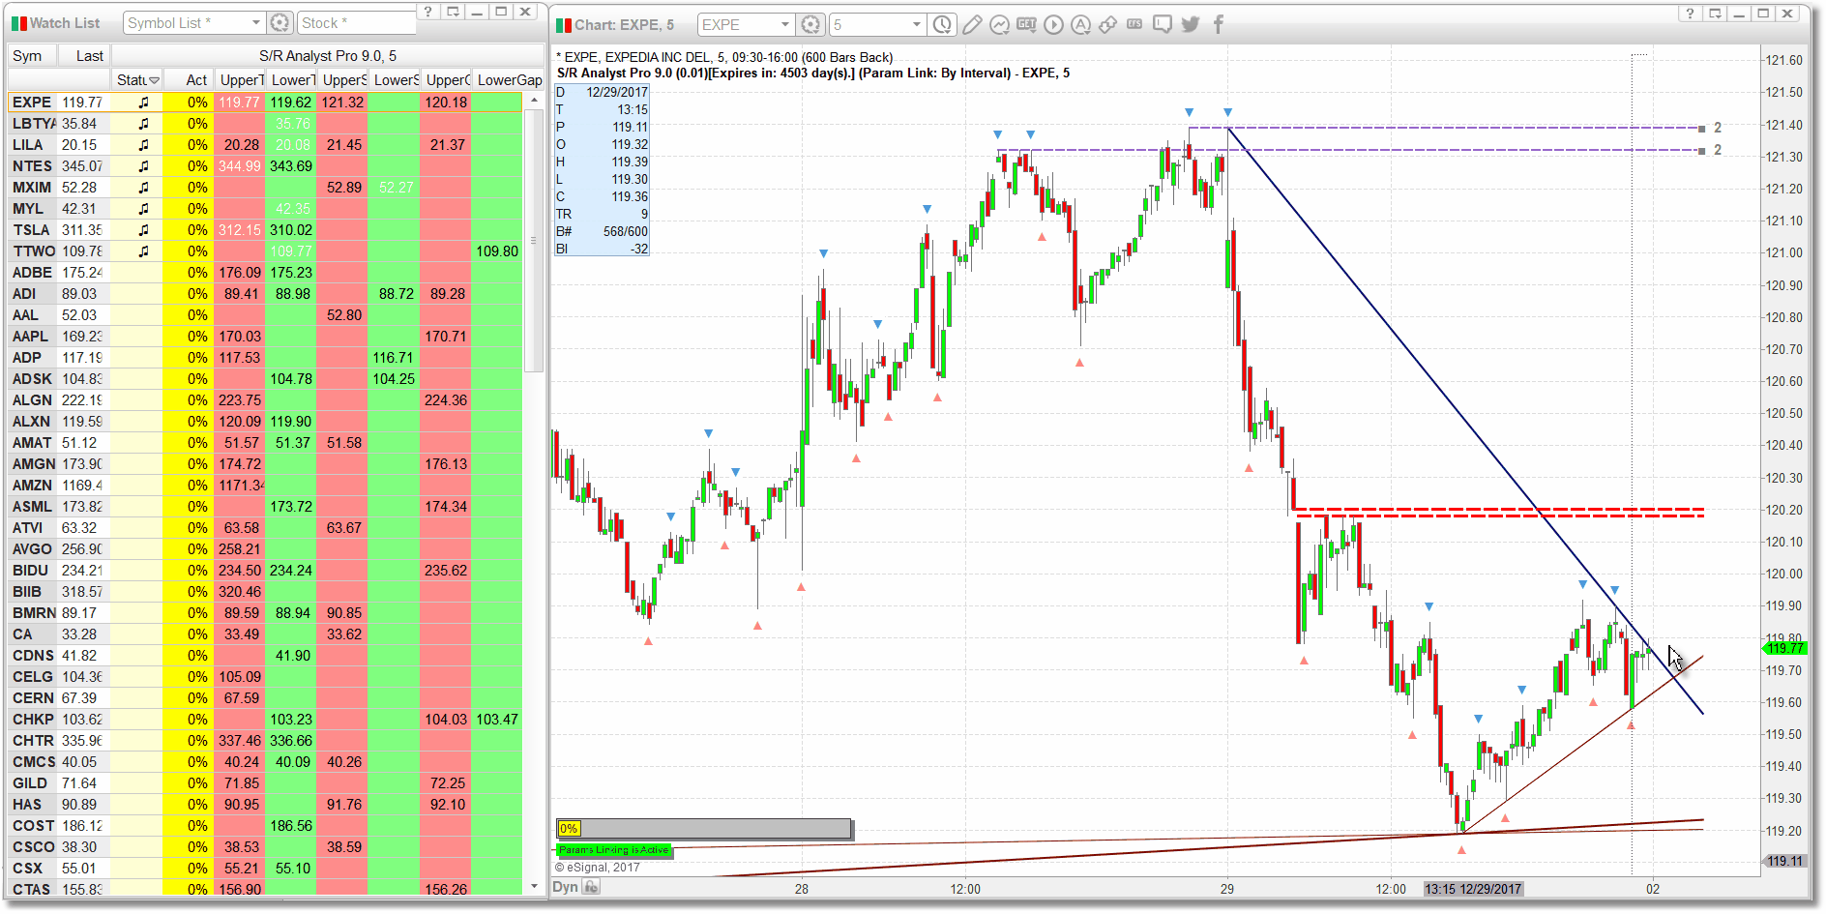Click the 0% yellow progress bar on chart

569,828
